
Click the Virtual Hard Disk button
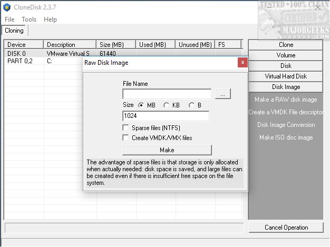click(x=286, y=76)
